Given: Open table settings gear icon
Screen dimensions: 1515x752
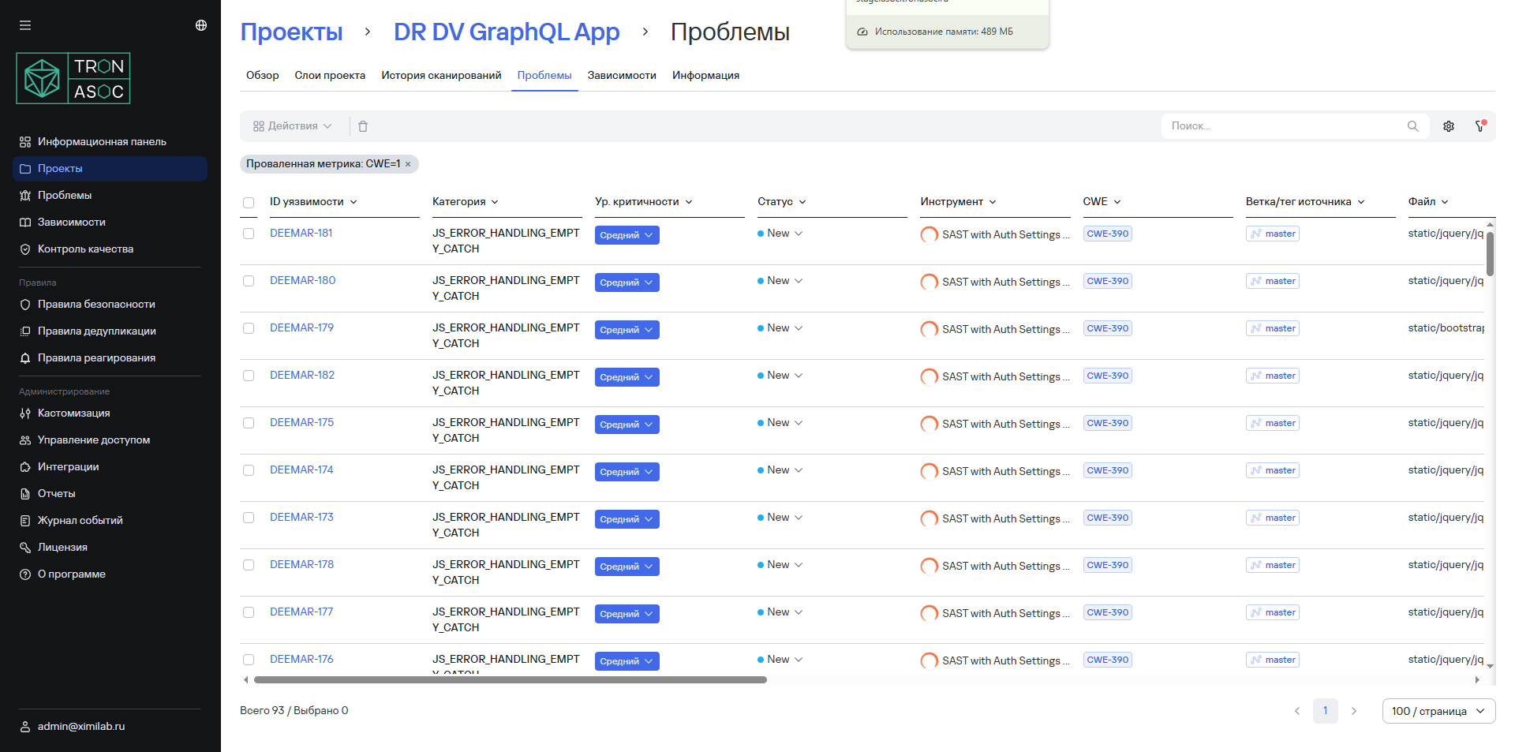Looking at the screenshot, I should coord(1449,126).
